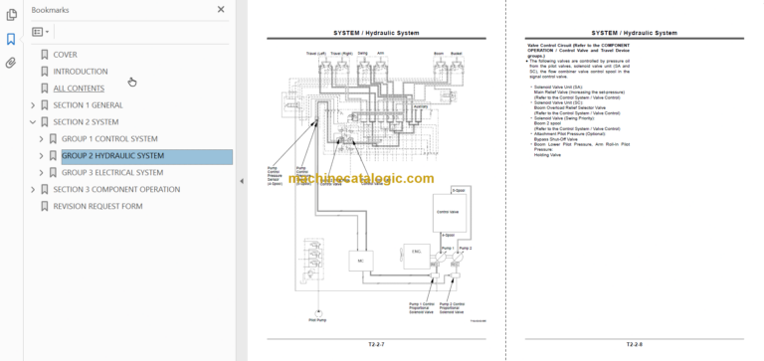Click the Holding Valve text on right page

[547, 155]
